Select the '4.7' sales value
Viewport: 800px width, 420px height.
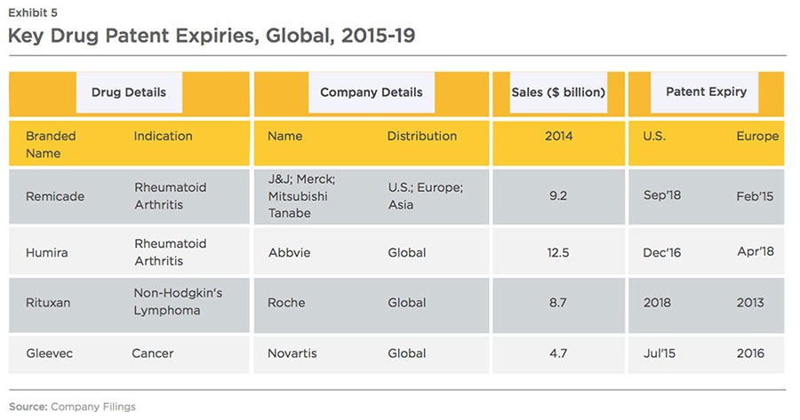558,353
